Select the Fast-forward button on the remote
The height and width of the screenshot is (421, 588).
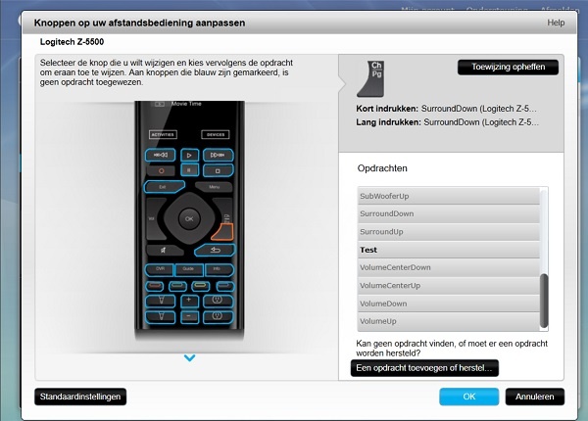[x=219, y=155]
